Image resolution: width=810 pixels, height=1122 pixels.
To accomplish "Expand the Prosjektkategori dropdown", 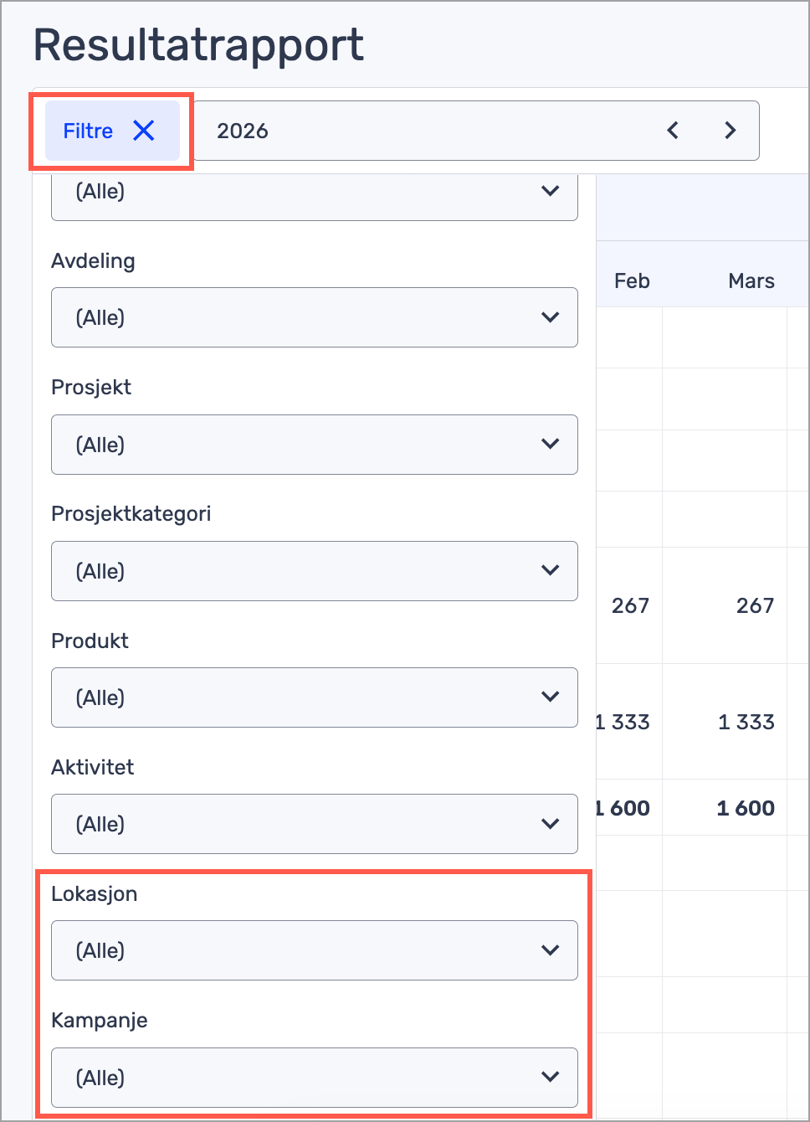I will click(x=314, y=571).
